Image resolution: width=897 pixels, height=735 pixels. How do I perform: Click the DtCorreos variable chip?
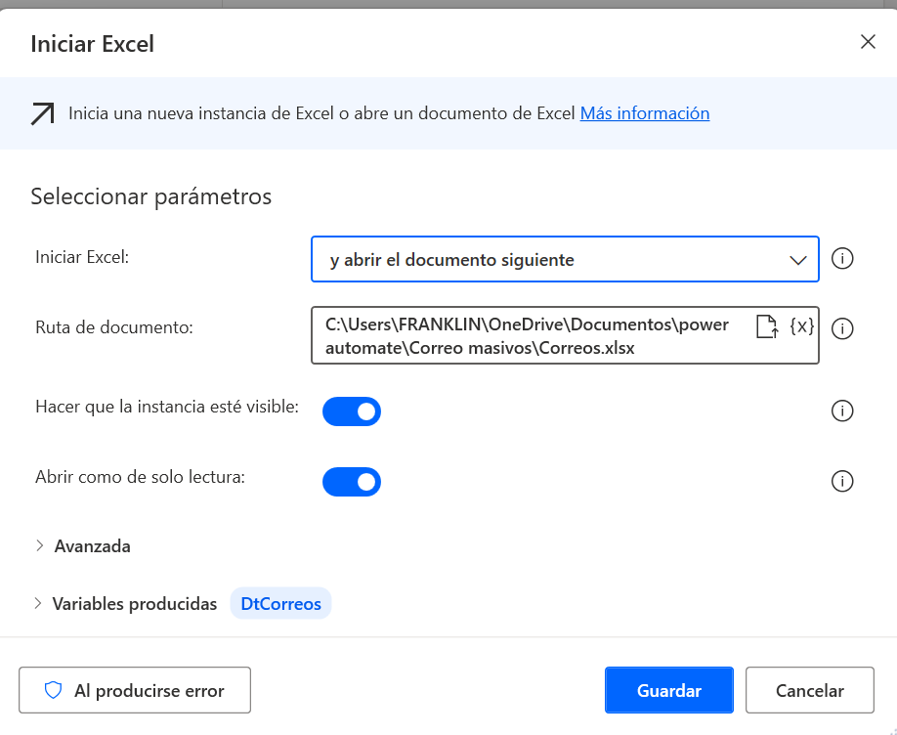(280, 603)
